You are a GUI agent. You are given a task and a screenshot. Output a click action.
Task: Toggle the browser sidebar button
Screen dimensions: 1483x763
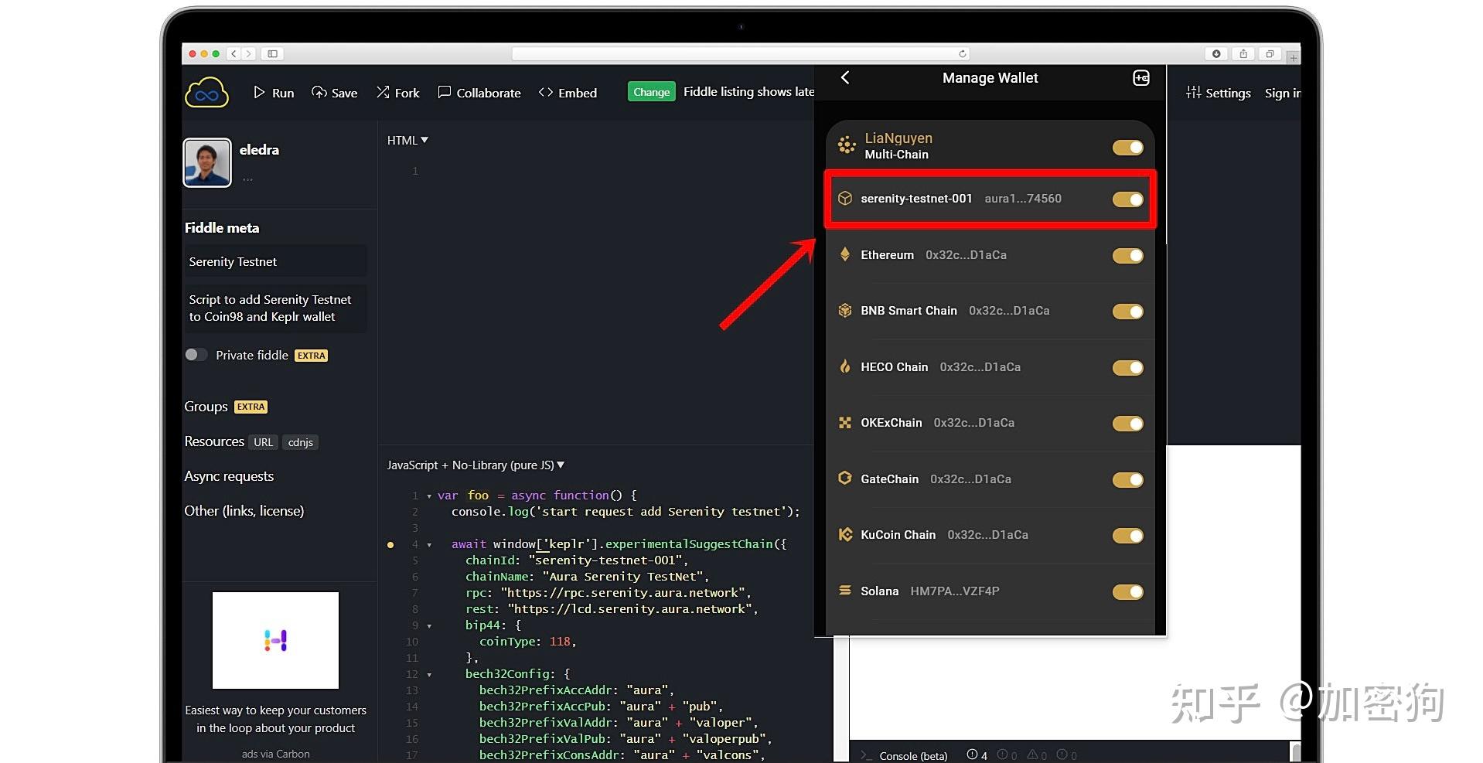click(272, 53)
